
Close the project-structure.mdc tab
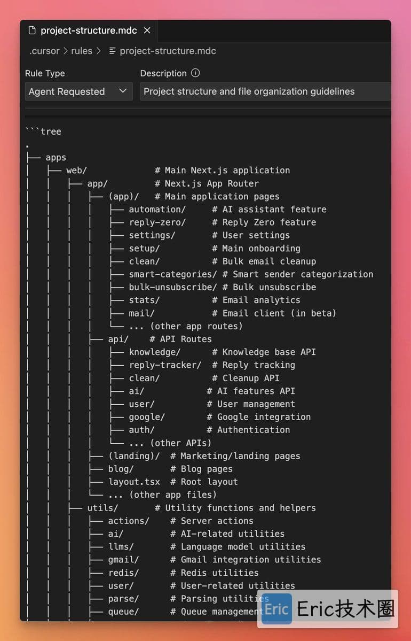tap(147, 30)
